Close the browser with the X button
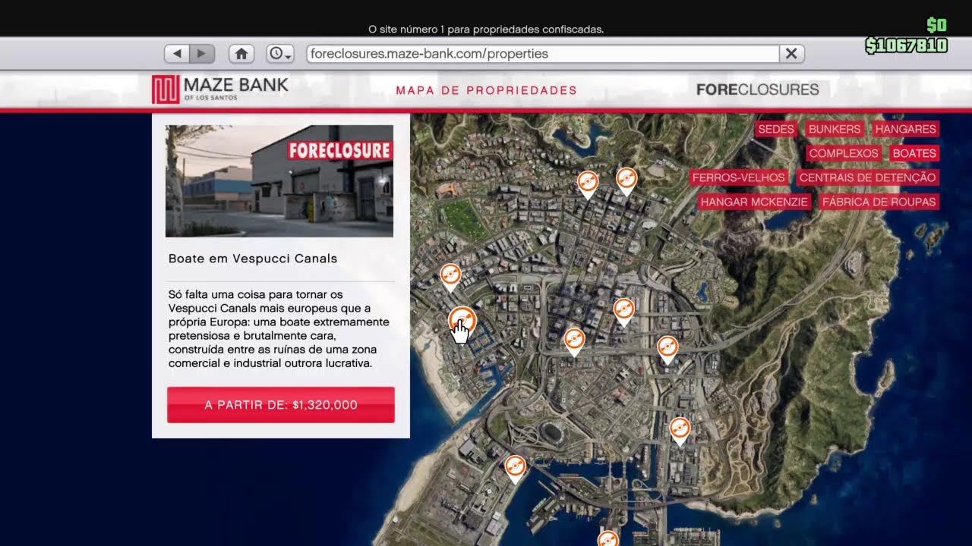This screenshot has height=546, width=972. (791, 54)
